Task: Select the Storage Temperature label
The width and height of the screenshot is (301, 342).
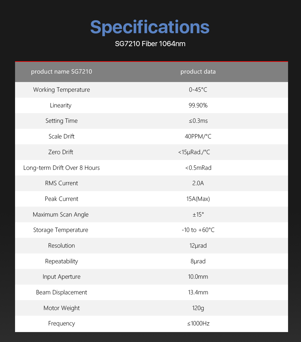Action: [61, 230]
